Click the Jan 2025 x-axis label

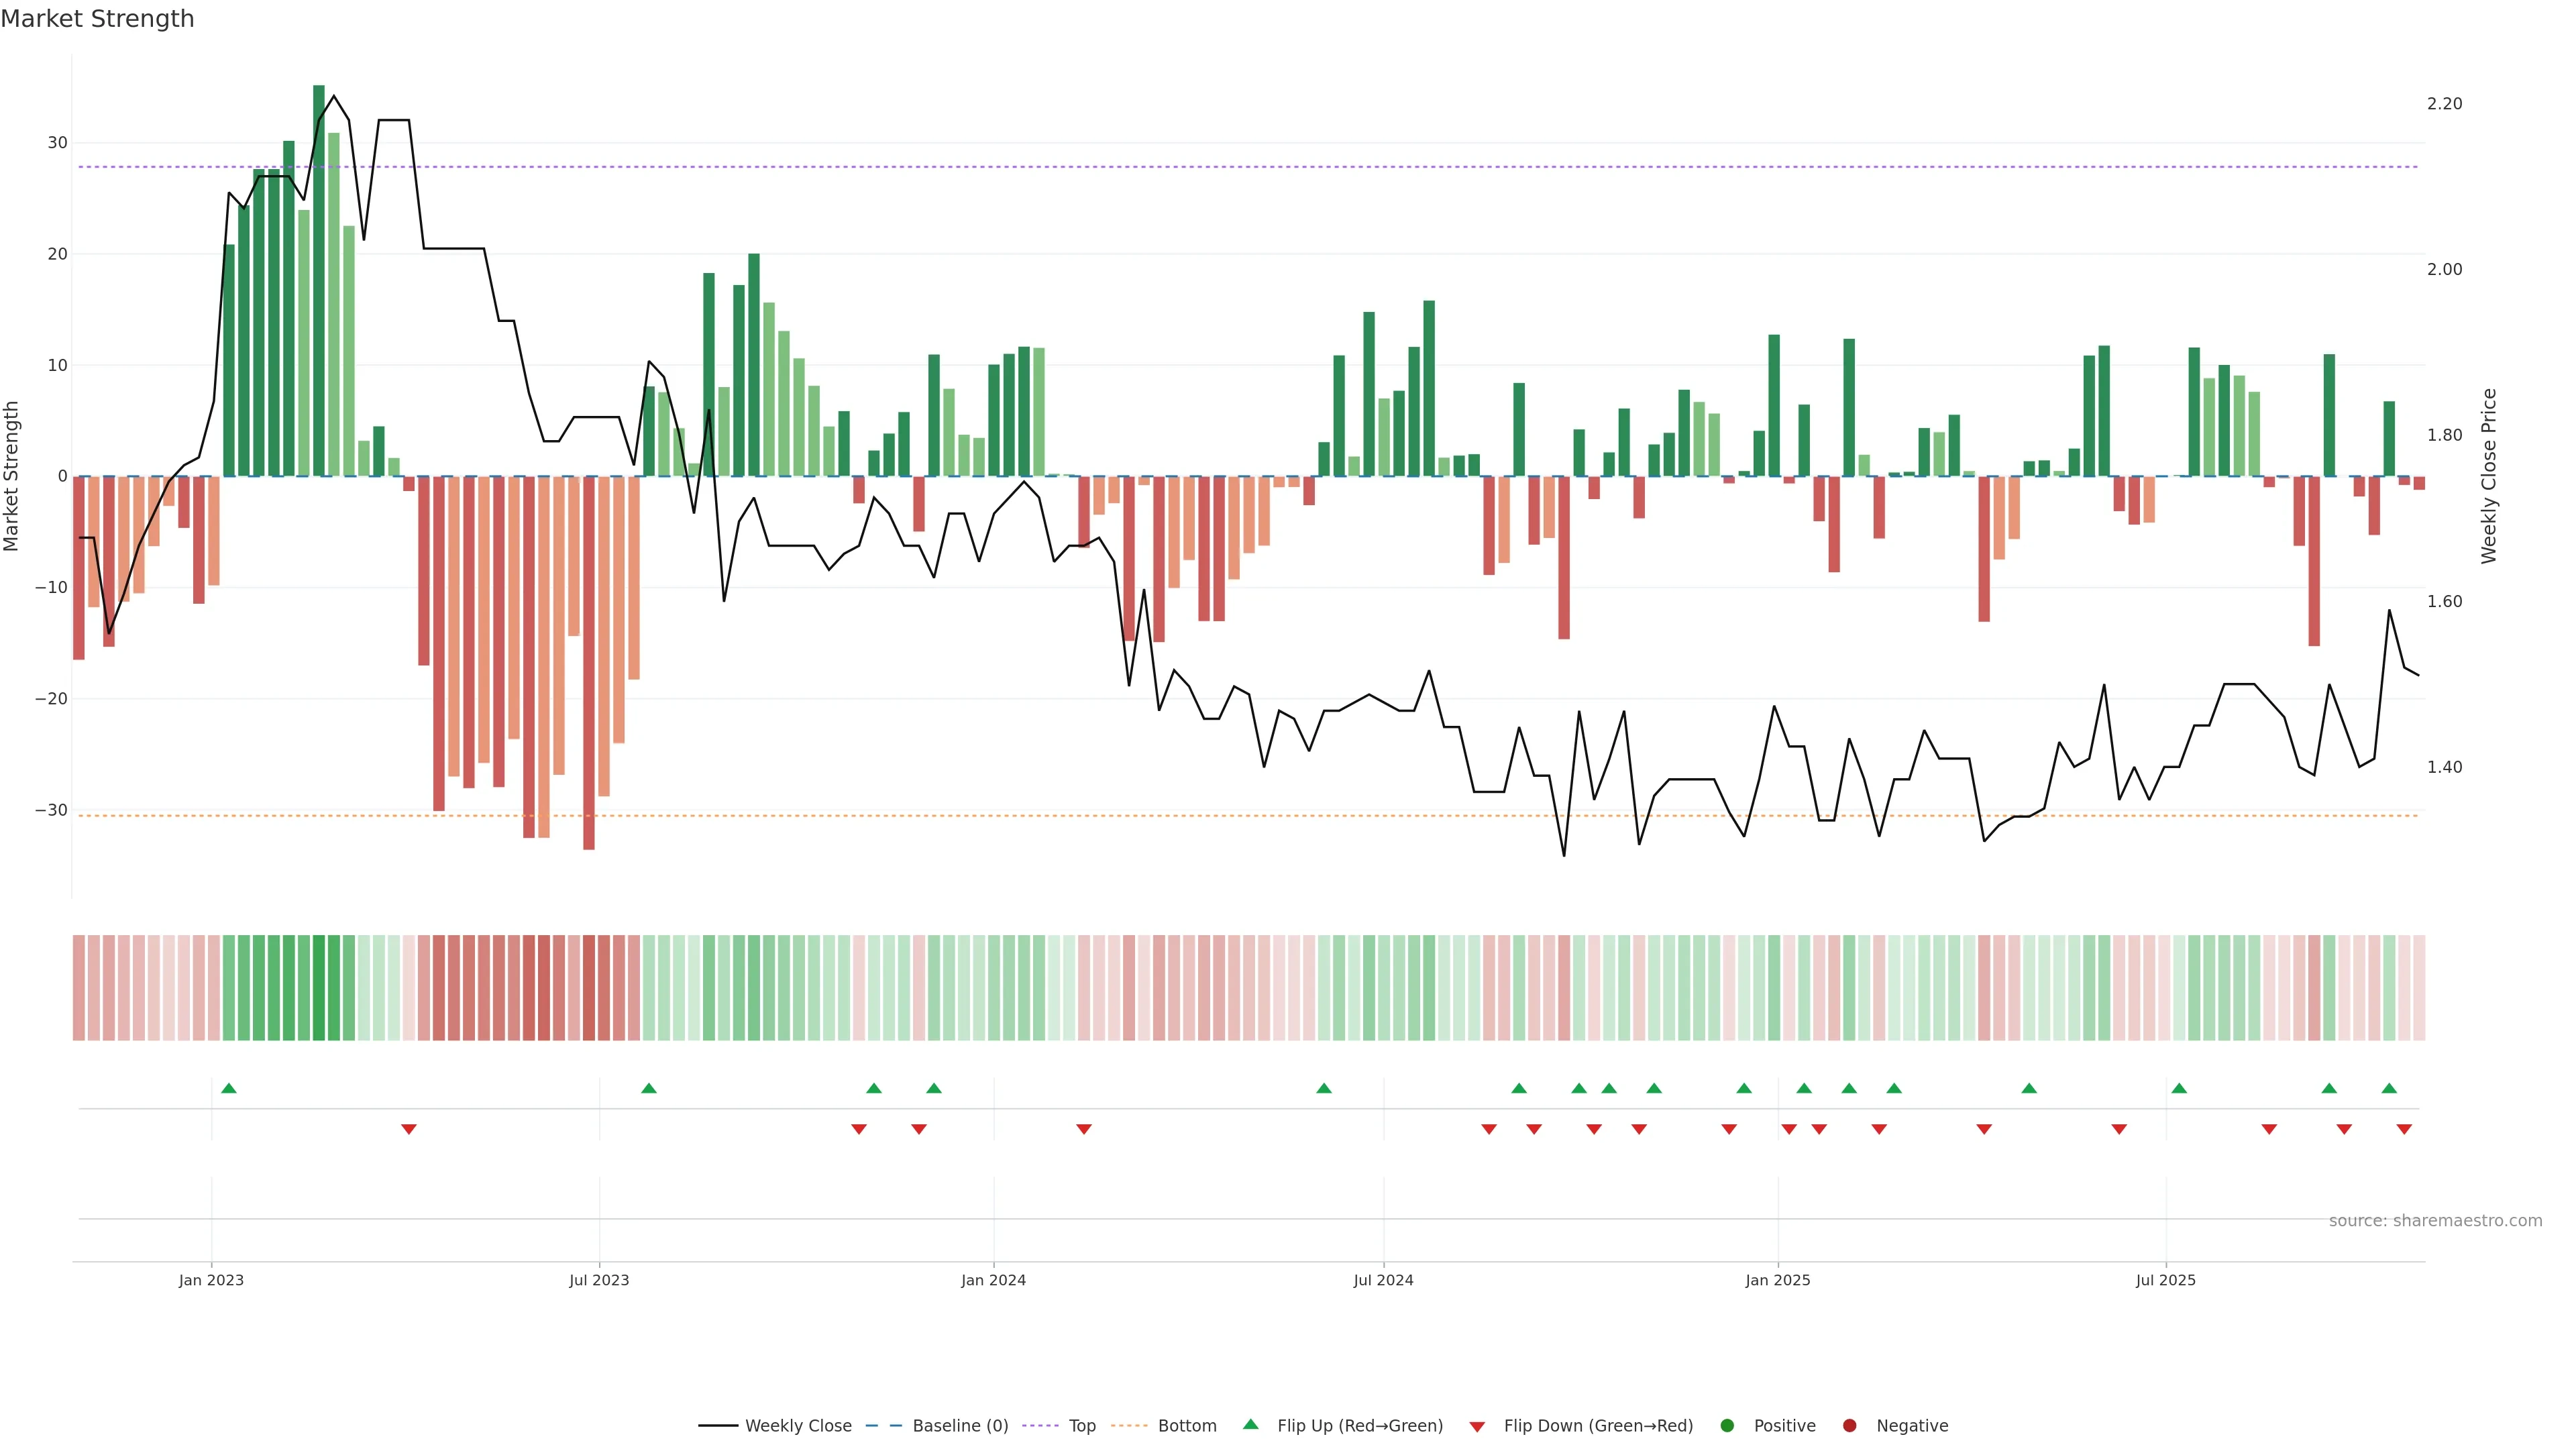[x=1777, y=1280]
